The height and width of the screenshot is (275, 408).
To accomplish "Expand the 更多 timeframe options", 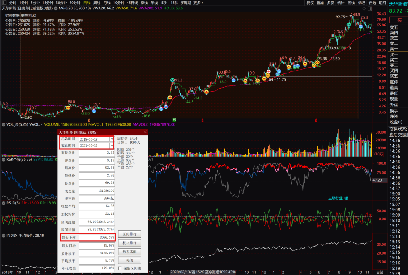I will coord(198,3).
